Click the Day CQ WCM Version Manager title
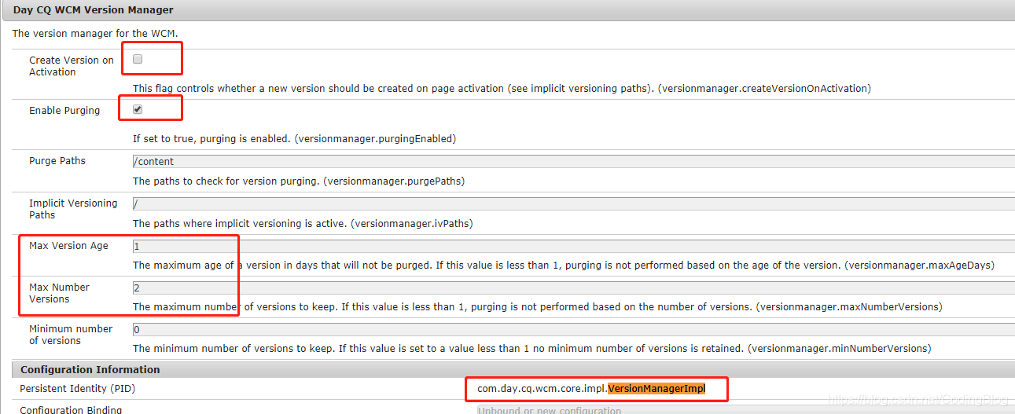The height and width of the screenshot is (414, 1015). (94, 10)
